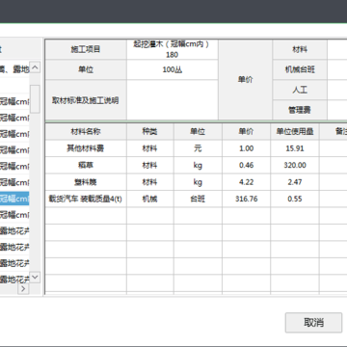Click the 人工 label cell
The width and height of the screenshot is (347, 347).
point(300,90)
